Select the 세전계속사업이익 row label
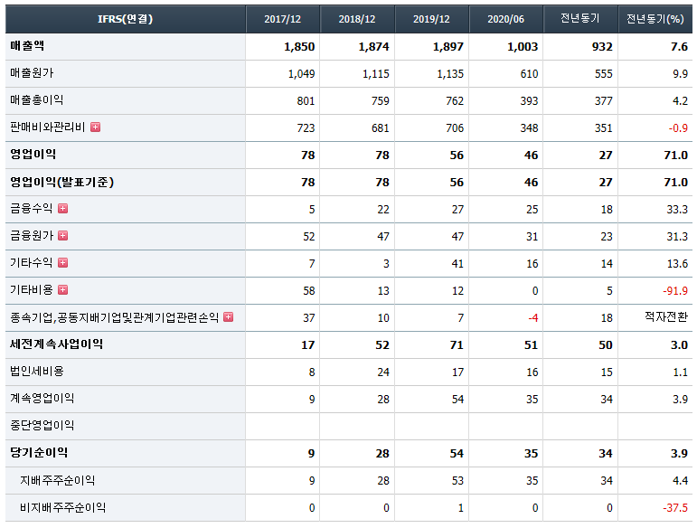 (x=56, y=344)
